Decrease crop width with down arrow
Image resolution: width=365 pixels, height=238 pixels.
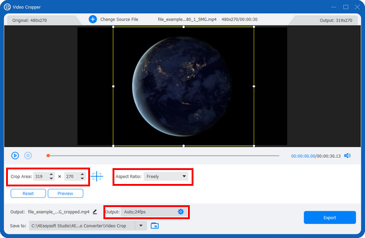coord(51,178)
